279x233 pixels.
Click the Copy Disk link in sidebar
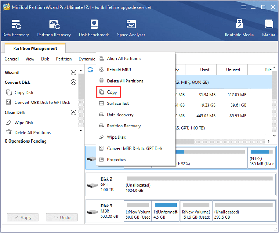pyautogui.click(x=24, y=92)
